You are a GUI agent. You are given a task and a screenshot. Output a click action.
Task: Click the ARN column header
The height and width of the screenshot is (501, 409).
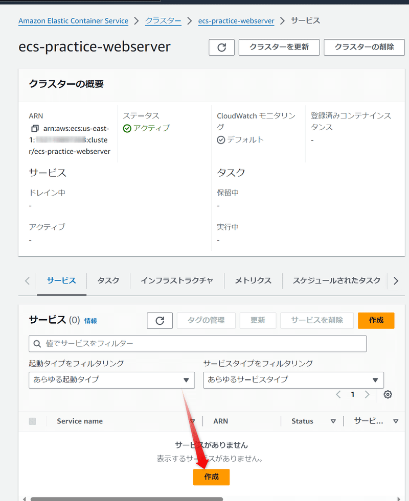click(221, 421)
